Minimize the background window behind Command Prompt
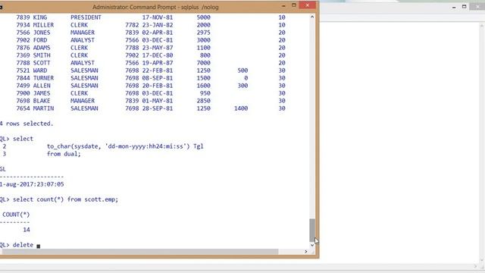The image size is (485, 273). [454, 7]
